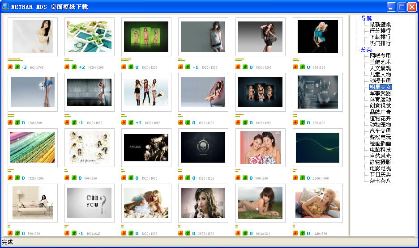Open the 游戏电玩 category

380,137
